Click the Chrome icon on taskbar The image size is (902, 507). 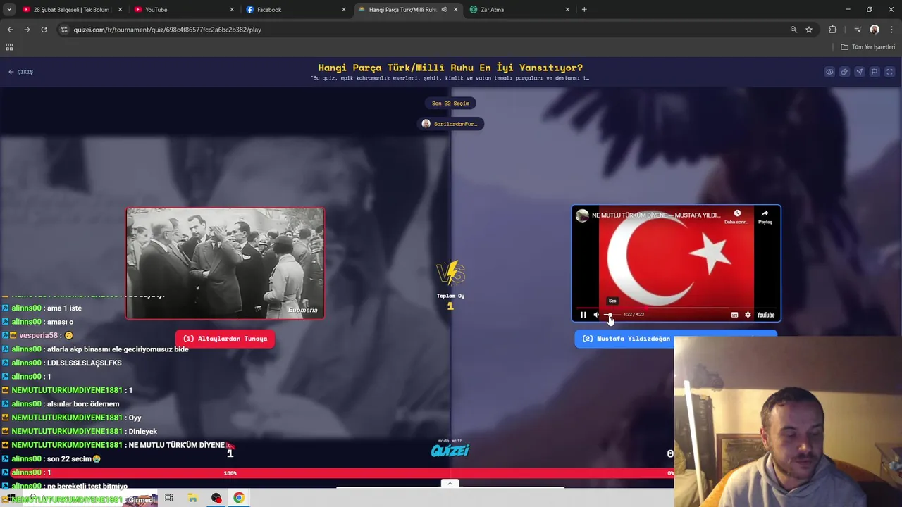239,498
